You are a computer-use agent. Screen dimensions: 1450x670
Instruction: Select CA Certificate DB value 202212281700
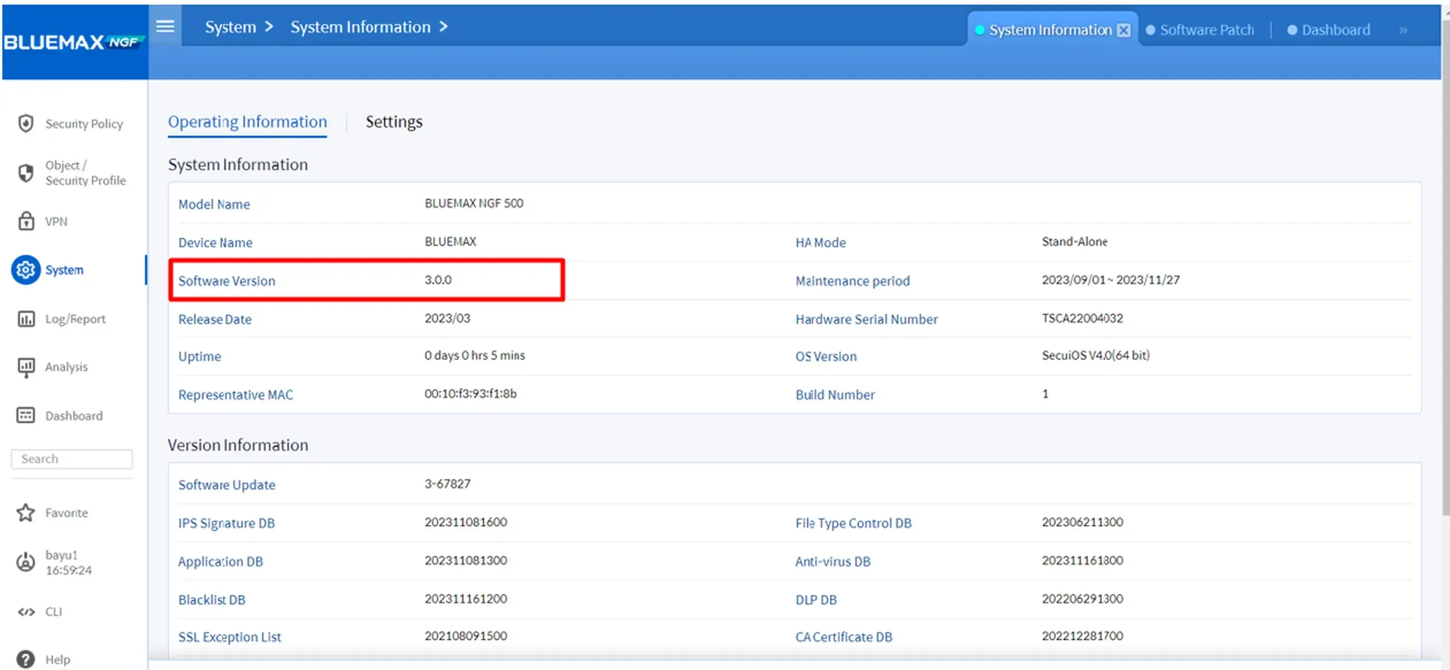click(1082, 636)
